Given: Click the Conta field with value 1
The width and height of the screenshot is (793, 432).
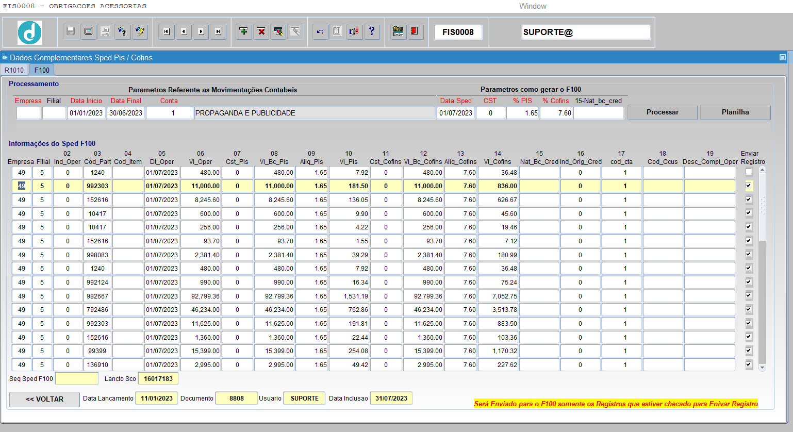Looking at the screenshot, I should [x=170, y=113].
